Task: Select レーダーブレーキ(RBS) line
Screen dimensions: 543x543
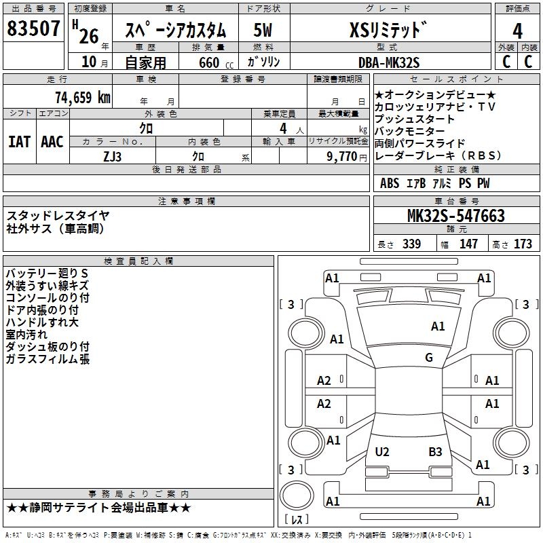Action: [438, 155]
